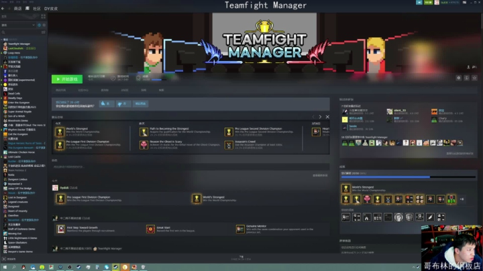Open the DY皮皮 profile menu
Image resolution: width=483 pixels, height=271 pixels.
(x=51, y=9)
